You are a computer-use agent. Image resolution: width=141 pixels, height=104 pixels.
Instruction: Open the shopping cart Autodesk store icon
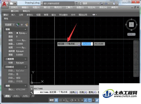[102, 3]
